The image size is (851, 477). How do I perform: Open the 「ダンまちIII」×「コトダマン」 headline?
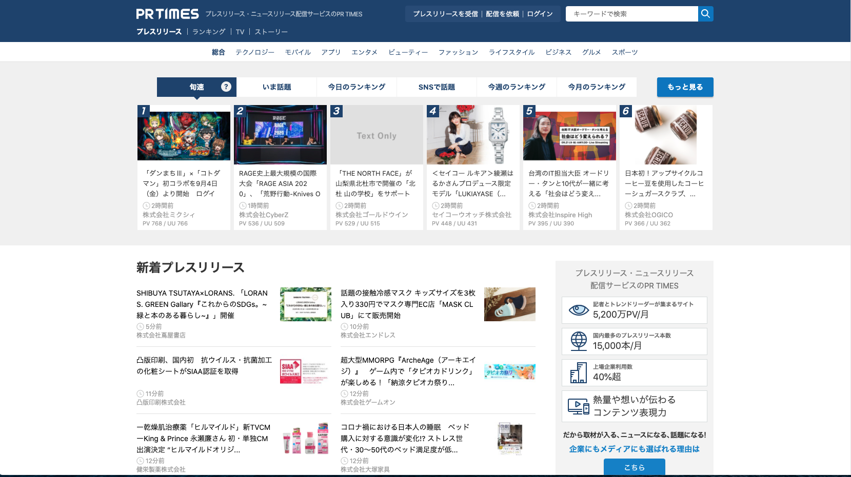pyautogui.click(x=182, y=183)
